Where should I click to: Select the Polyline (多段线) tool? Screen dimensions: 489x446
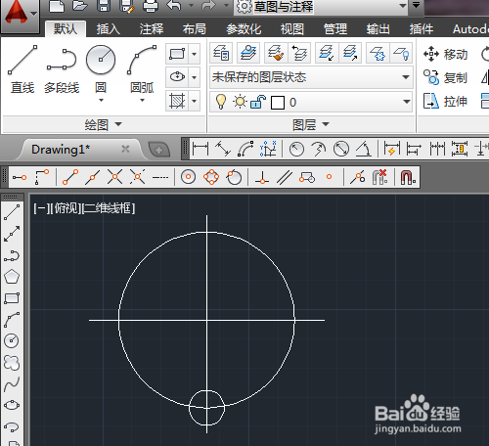[x=62, y=68]
